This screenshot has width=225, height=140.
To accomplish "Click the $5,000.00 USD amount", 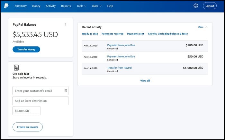I will (193, 68).
